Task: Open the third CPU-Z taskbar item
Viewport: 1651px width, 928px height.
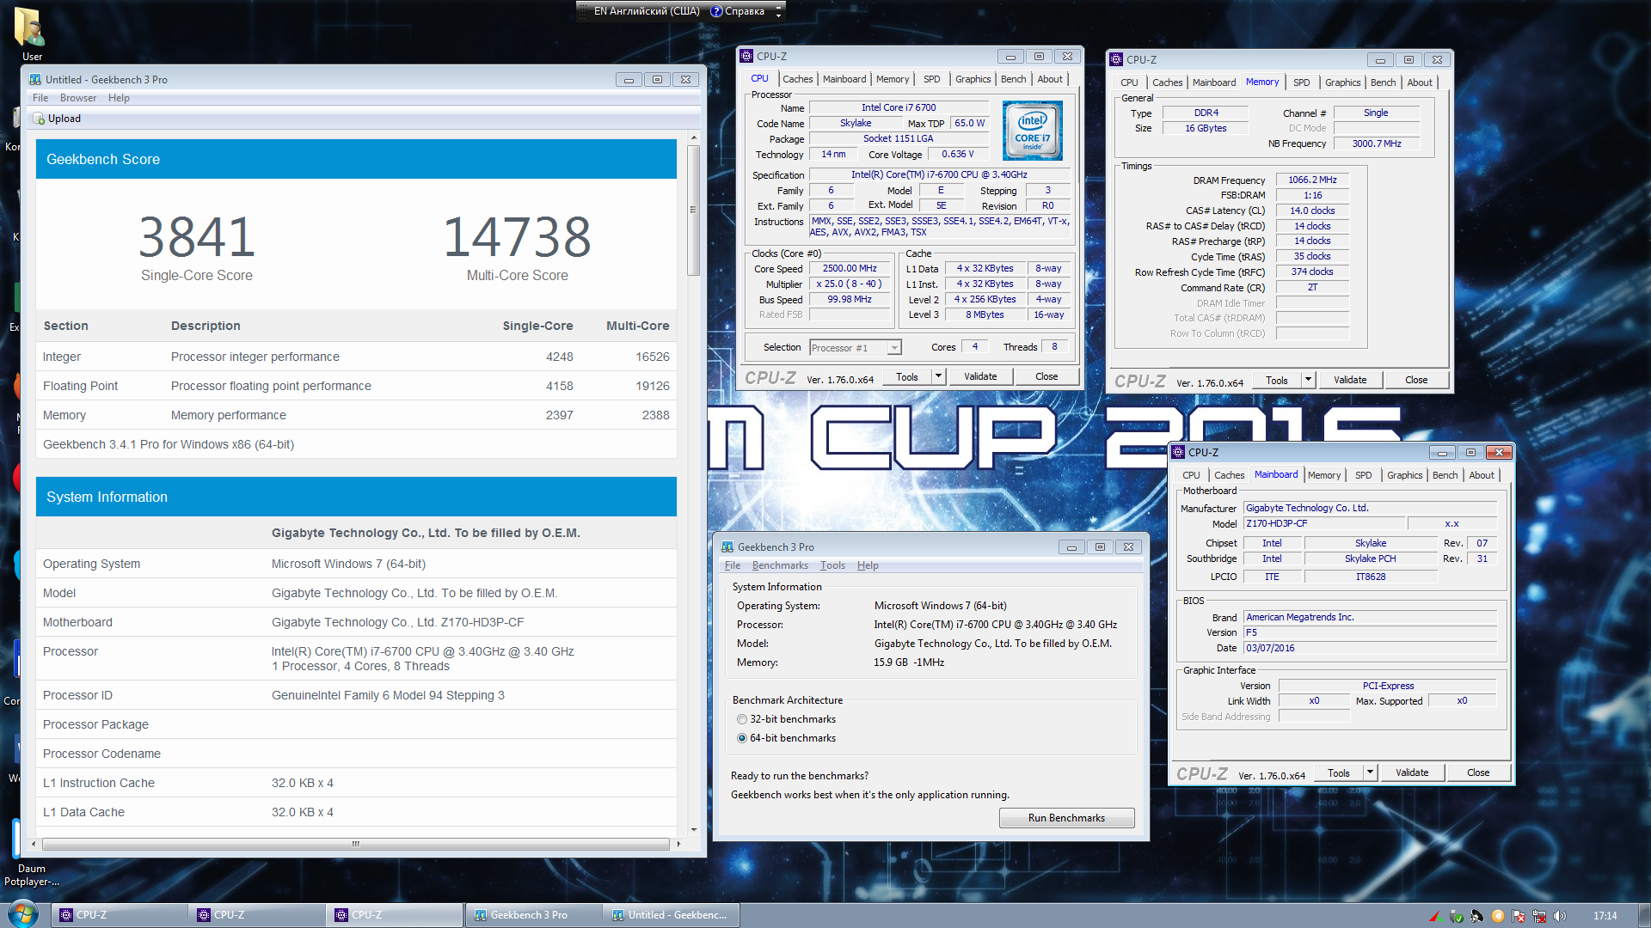Action: coord(395,915)
